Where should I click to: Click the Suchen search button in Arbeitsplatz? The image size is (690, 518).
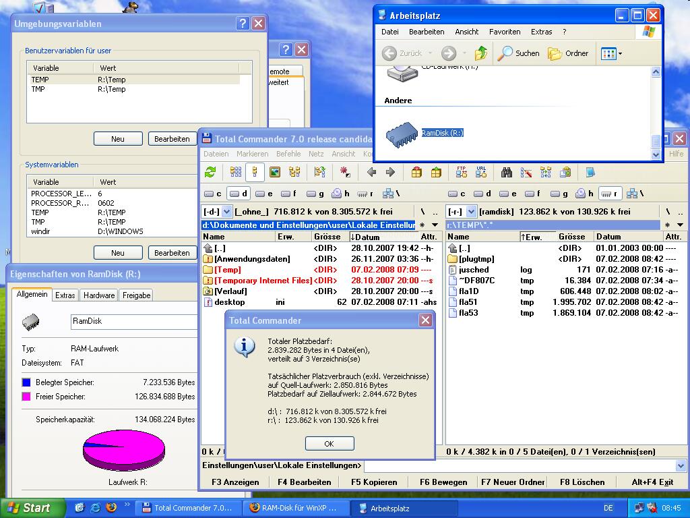(x=518, y=53)
